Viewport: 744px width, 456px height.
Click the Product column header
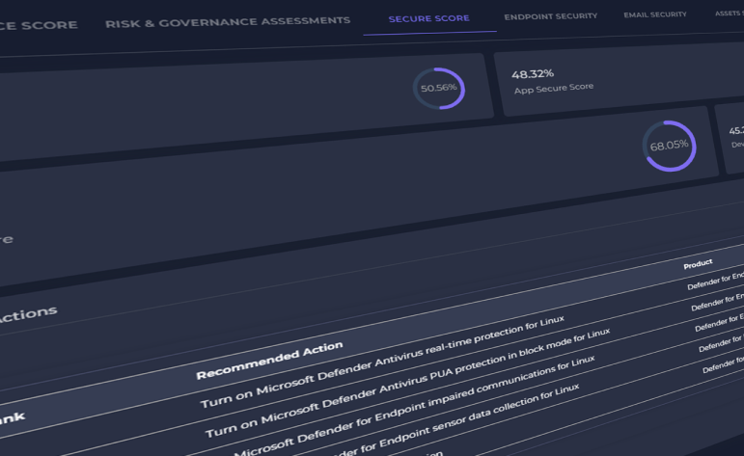click(698, 264)
